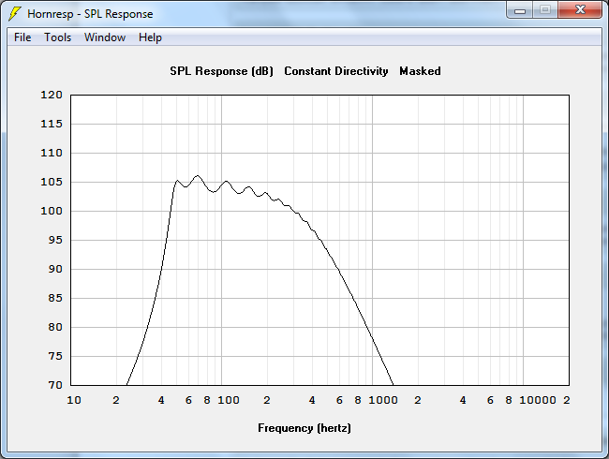
Task: Click the Hornresp lightning bolt icon
Action: coord(14,14)
